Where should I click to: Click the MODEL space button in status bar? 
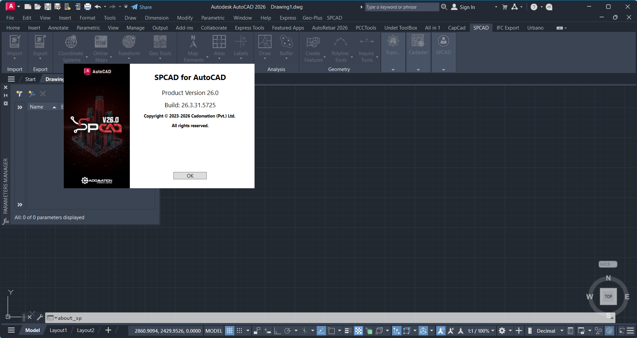(x=214, y=331)
